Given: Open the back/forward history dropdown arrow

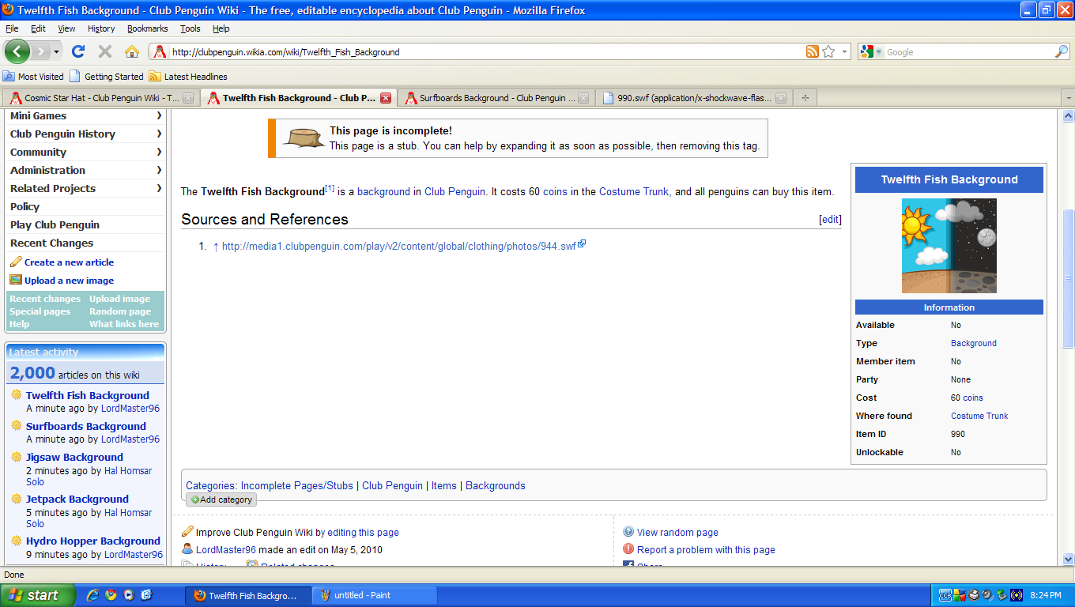Looking at the screenshot, I should click(56, 52).
